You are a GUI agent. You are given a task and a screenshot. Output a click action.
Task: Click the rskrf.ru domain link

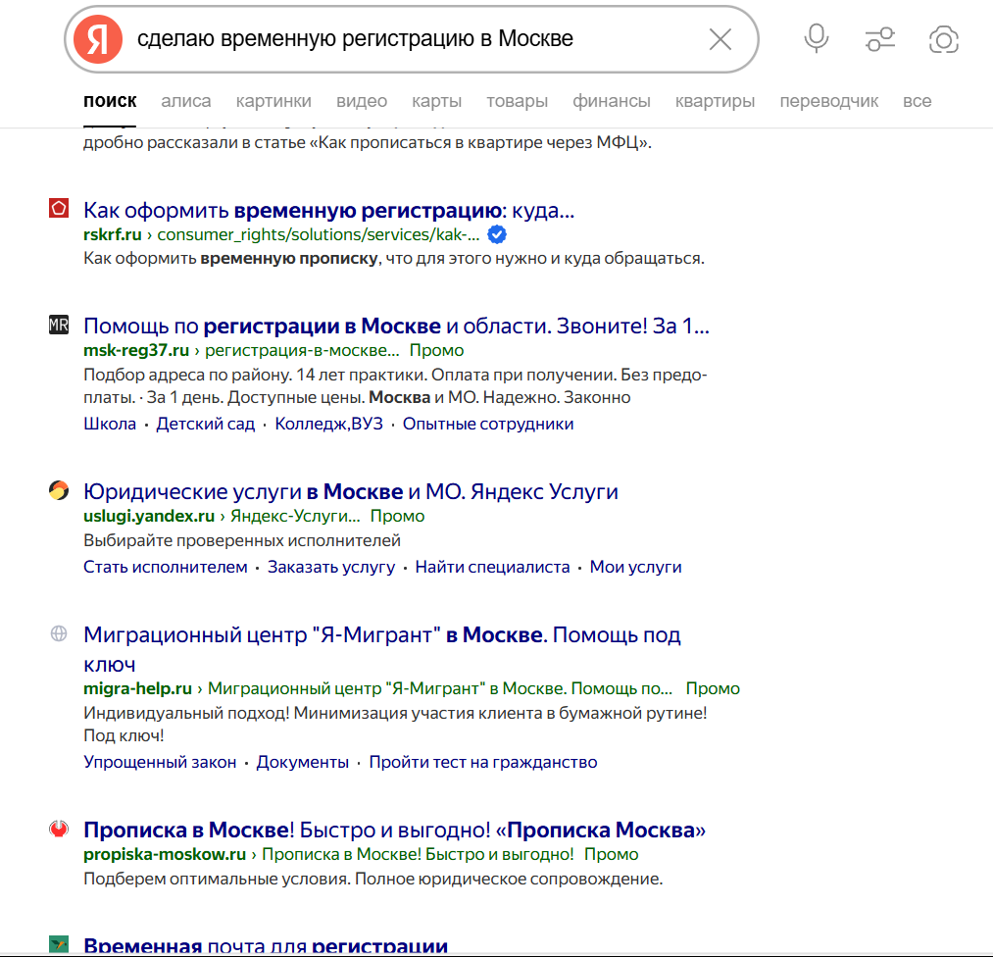point(113,234)
